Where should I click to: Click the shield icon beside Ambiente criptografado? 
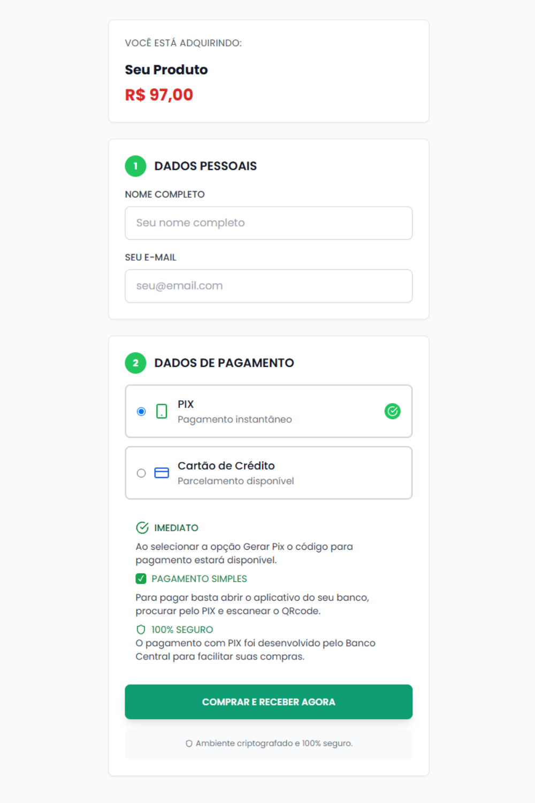(189, 744)
